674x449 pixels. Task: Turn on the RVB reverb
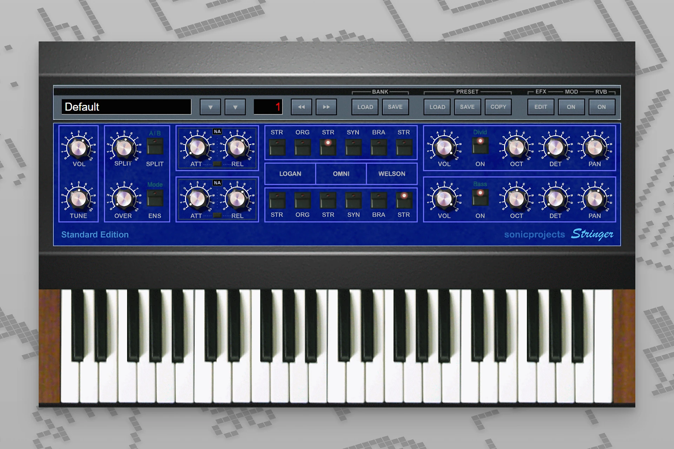coord(602,107)
